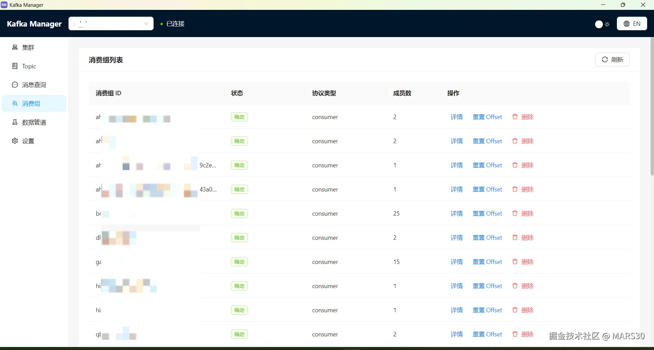654x350 pixels.
Task: Open 设置 settings from the sidebar
Action: point(34,141)
